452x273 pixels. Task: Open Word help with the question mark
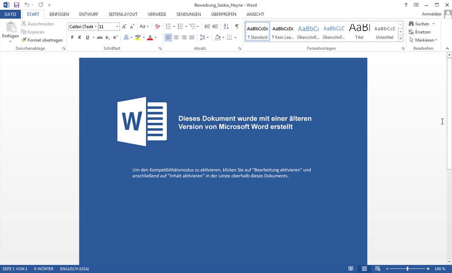[406, 5]
